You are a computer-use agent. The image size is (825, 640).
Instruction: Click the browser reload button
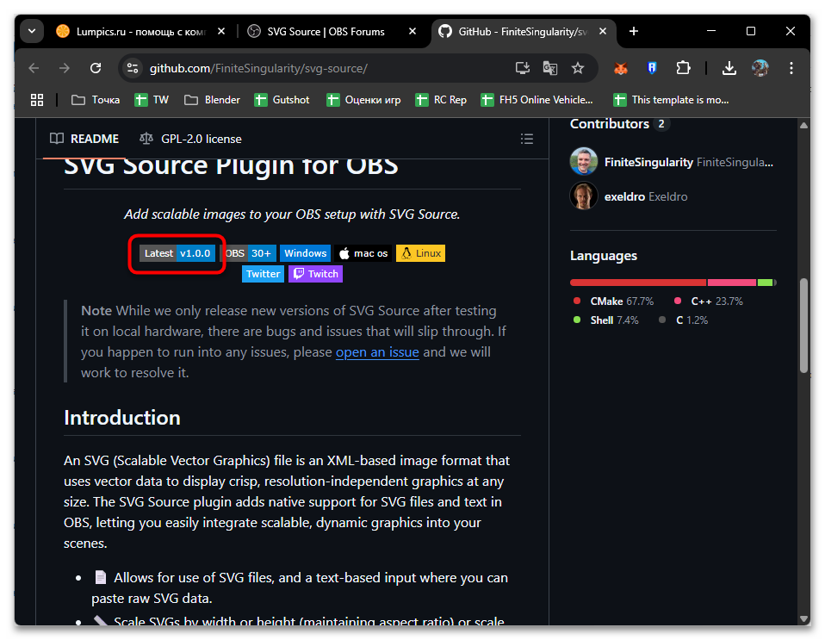(96, 68)
